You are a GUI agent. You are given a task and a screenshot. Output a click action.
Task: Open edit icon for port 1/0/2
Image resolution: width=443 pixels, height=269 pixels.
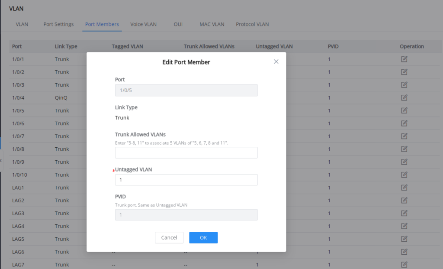(404, 72)
